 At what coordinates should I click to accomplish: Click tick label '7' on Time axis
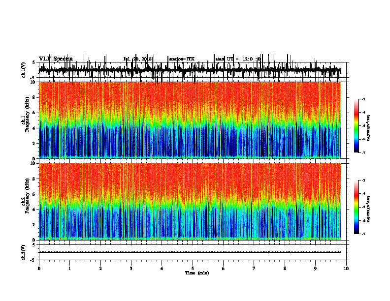click(x=254, y=269)
